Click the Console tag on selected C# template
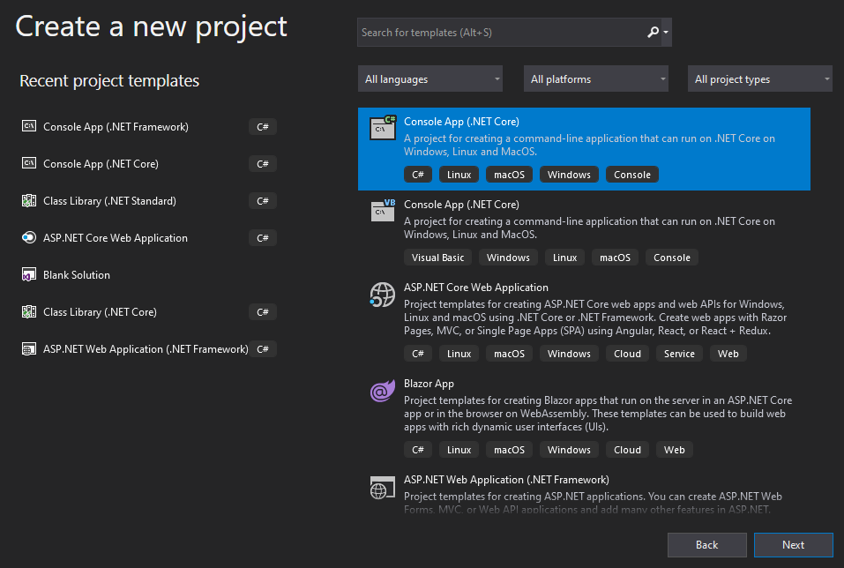Viewport: 844px width, 568px height. pyautogui.click(x=632, y=175)
